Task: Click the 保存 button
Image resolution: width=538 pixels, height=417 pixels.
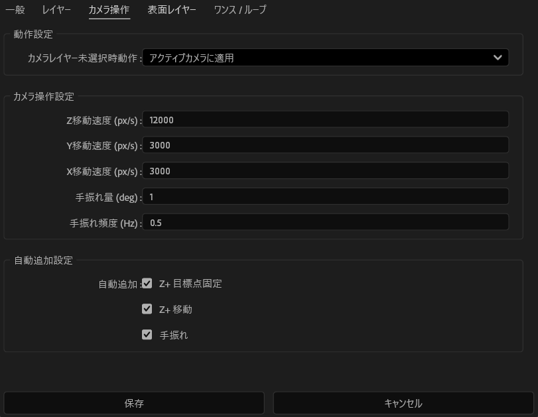Action: [133, 403]
